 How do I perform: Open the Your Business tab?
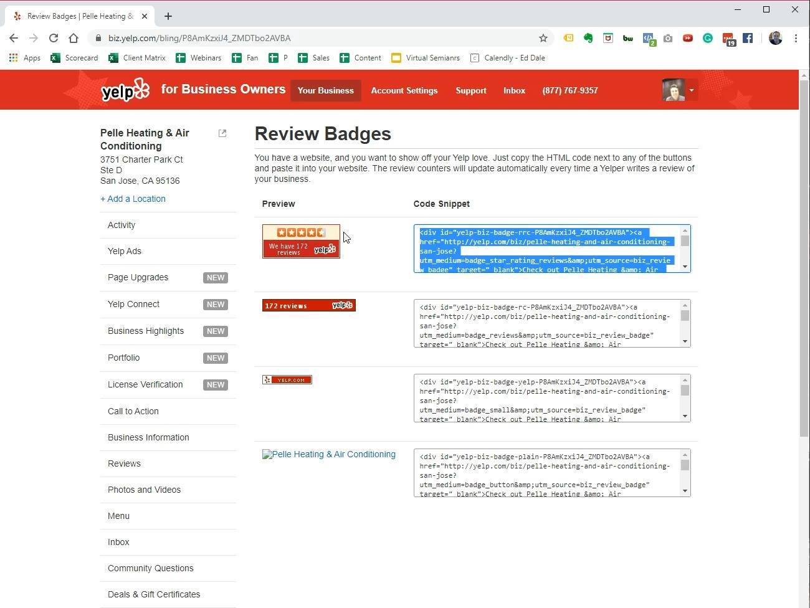325,90
